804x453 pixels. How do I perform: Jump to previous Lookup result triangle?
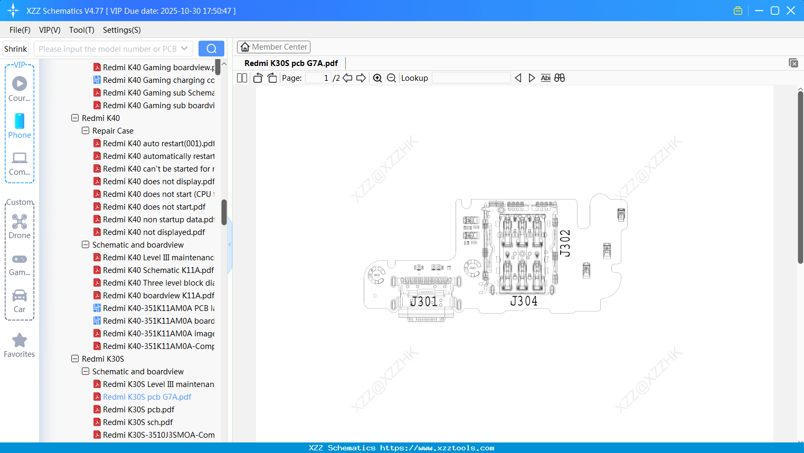tap(518, 78)
